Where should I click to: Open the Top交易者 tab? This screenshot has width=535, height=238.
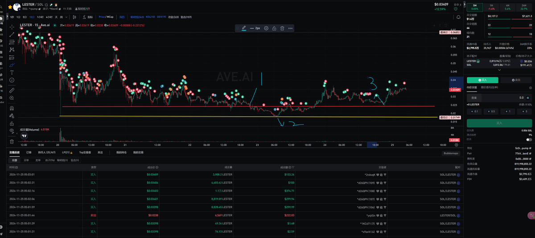pos(85,152)
